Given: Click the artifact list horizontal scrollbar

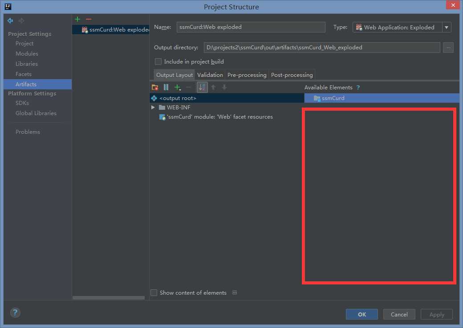Looking at the screenshot, I should point(109,298).
